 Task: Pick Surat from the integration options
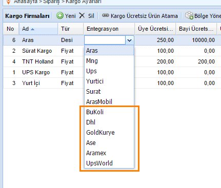point(109,92)
